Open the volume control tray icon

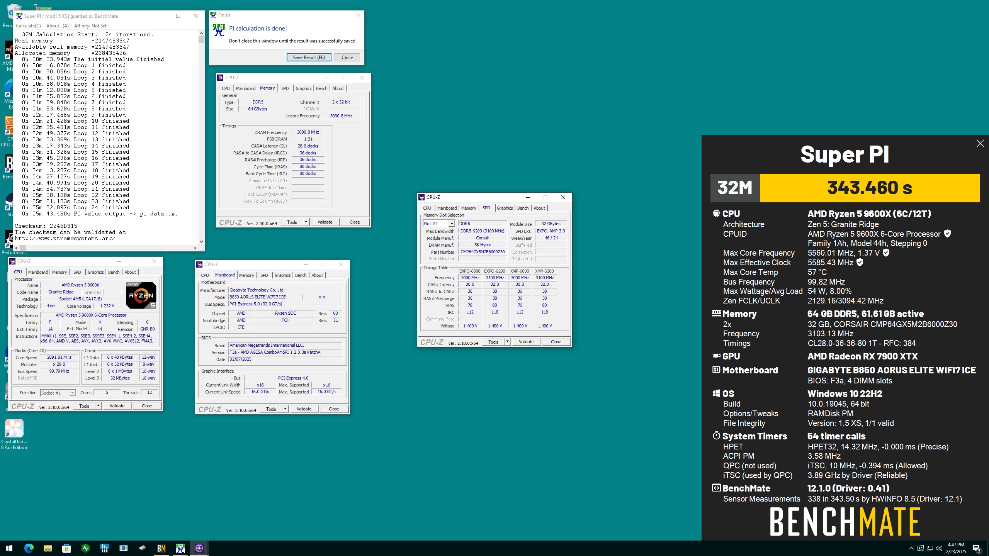pos(939,548)
